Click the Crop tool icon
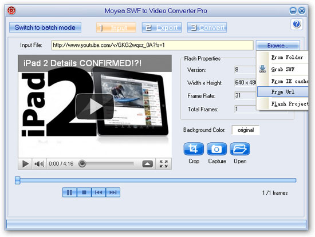315x237 pixels. click(x=194, y=149)
